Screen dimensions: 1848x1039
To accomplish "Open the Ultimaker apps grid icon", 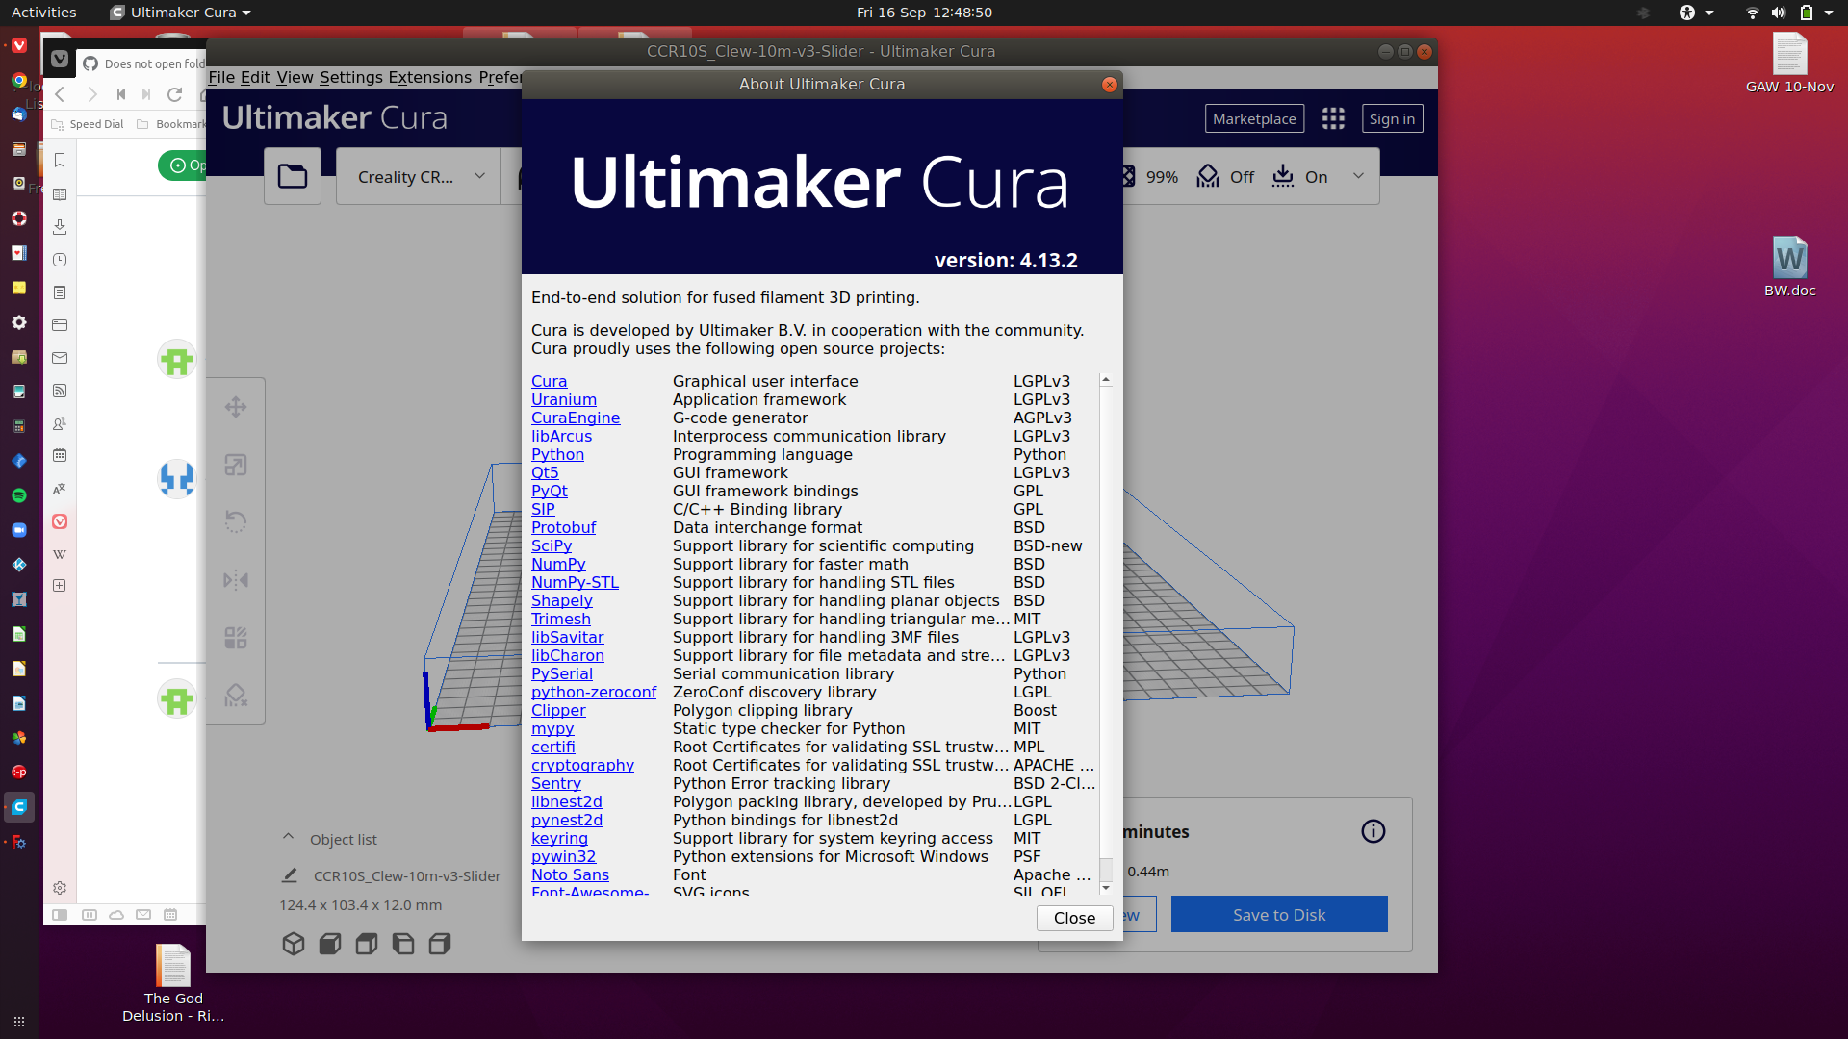I will click(1333, 118).
